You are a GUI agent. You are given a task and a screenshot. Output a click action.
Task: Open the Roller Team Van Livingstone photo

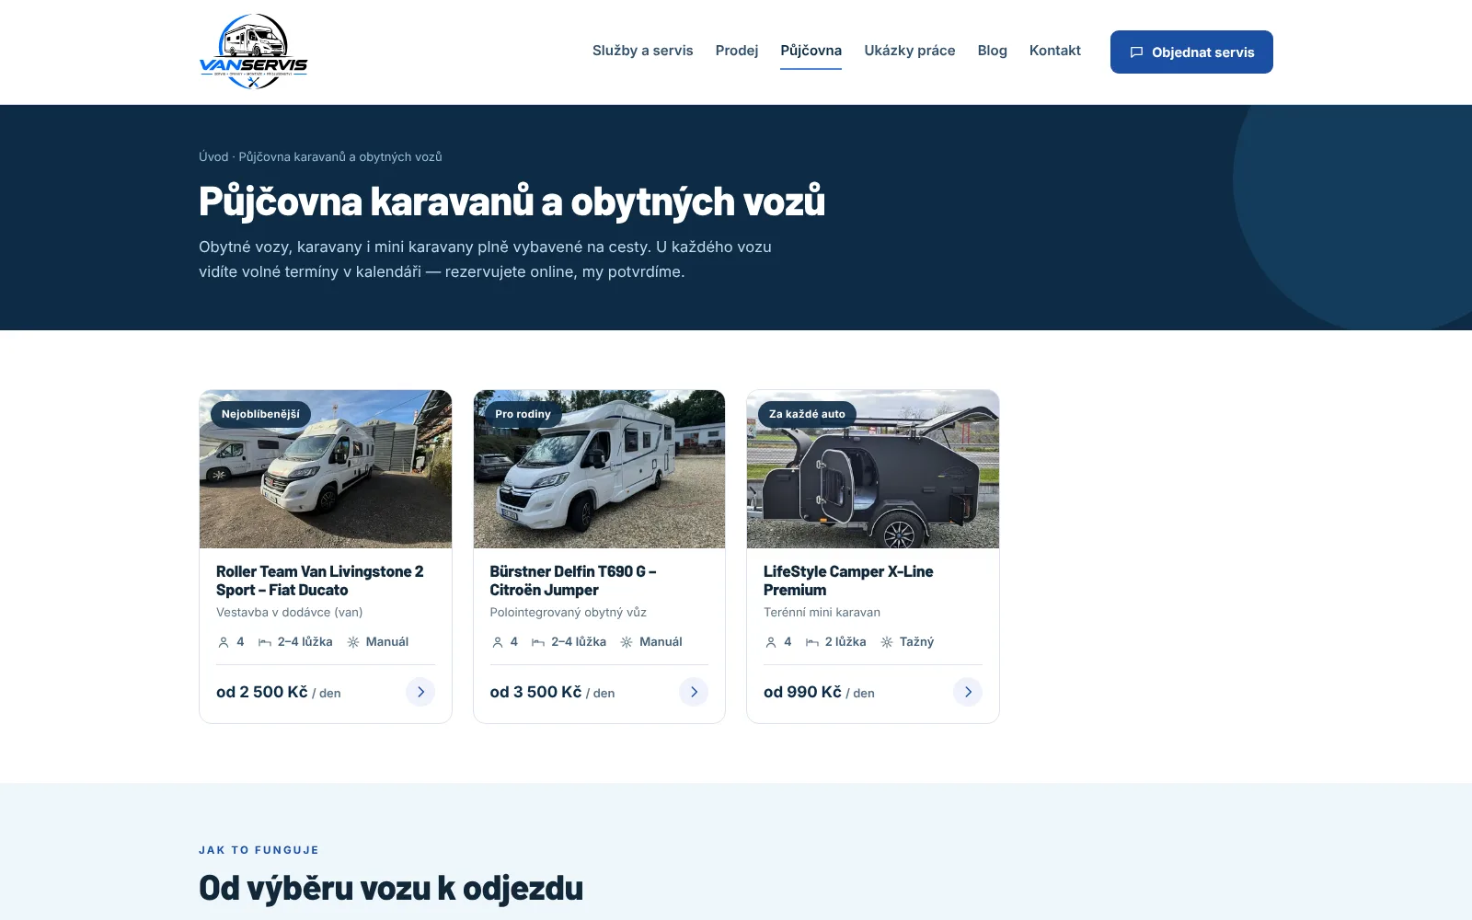[x=326, y=469]
